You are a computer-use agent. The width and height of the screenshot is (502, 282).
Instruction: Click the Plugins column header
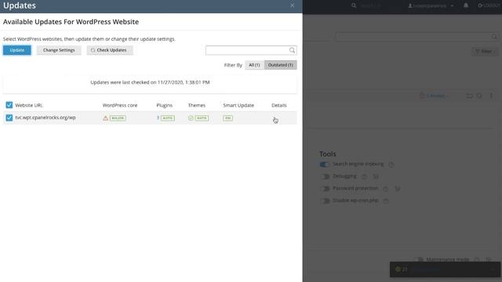[x=165, y=105]
